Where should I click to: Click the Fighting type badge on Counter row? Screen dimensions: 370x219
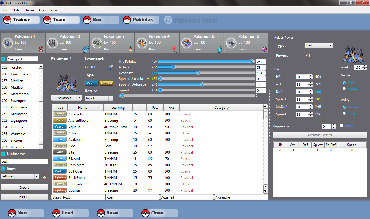60,190
